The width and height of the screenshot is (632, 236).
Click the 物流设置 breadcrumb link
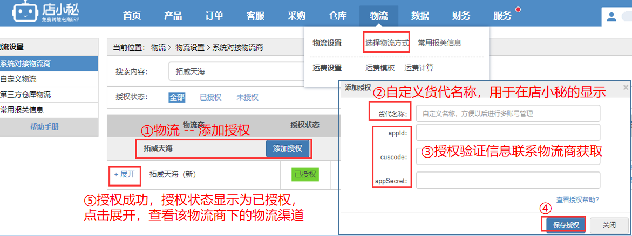(x=190, y=47)
